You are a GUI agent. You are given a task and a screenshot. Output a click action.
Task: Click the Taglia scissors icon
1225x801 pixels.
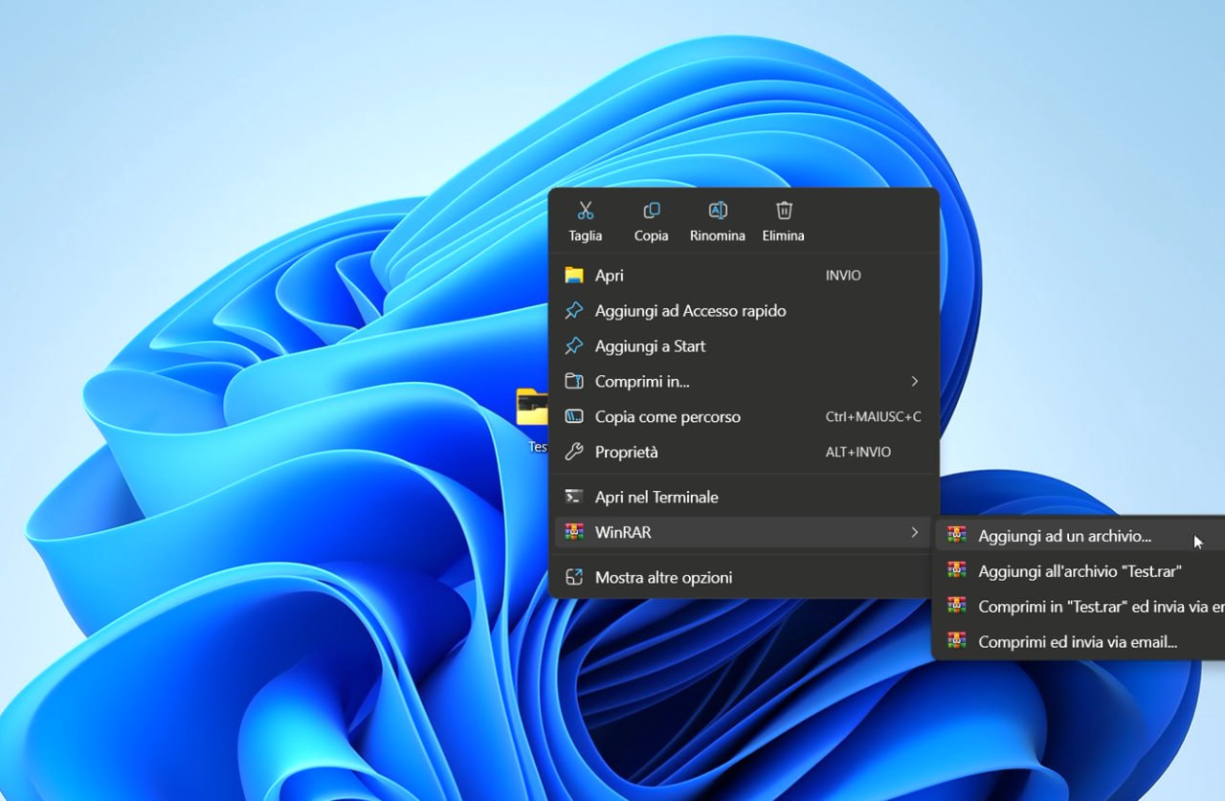(x=586, y=211)
